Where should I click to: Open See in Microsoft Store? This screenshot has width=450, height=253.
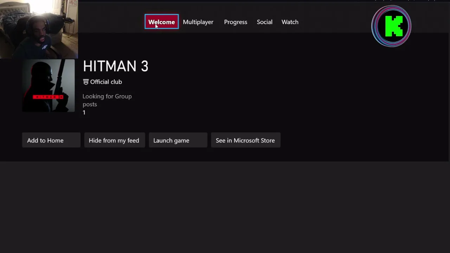pyautogui.click(x=245, y=140)
